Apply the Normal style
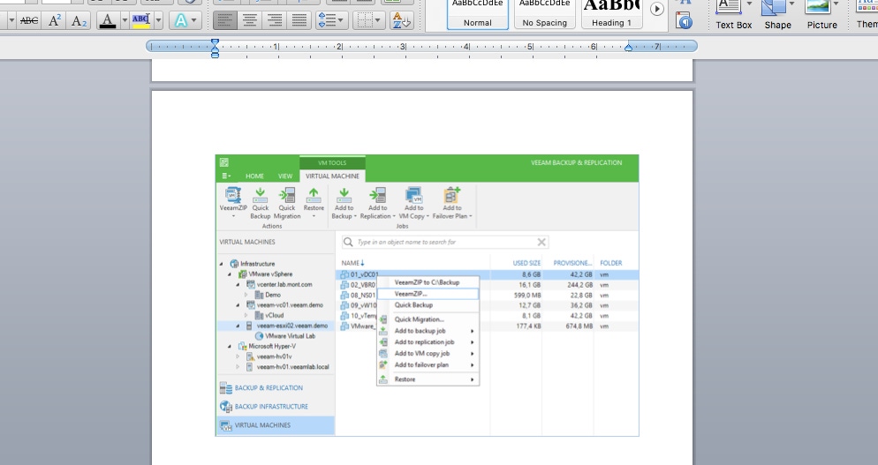Screen dimensions: 878x465 pos(478,14)
